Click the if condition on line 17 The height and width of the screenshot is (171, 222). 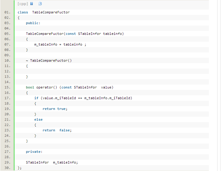pos(83,98)
